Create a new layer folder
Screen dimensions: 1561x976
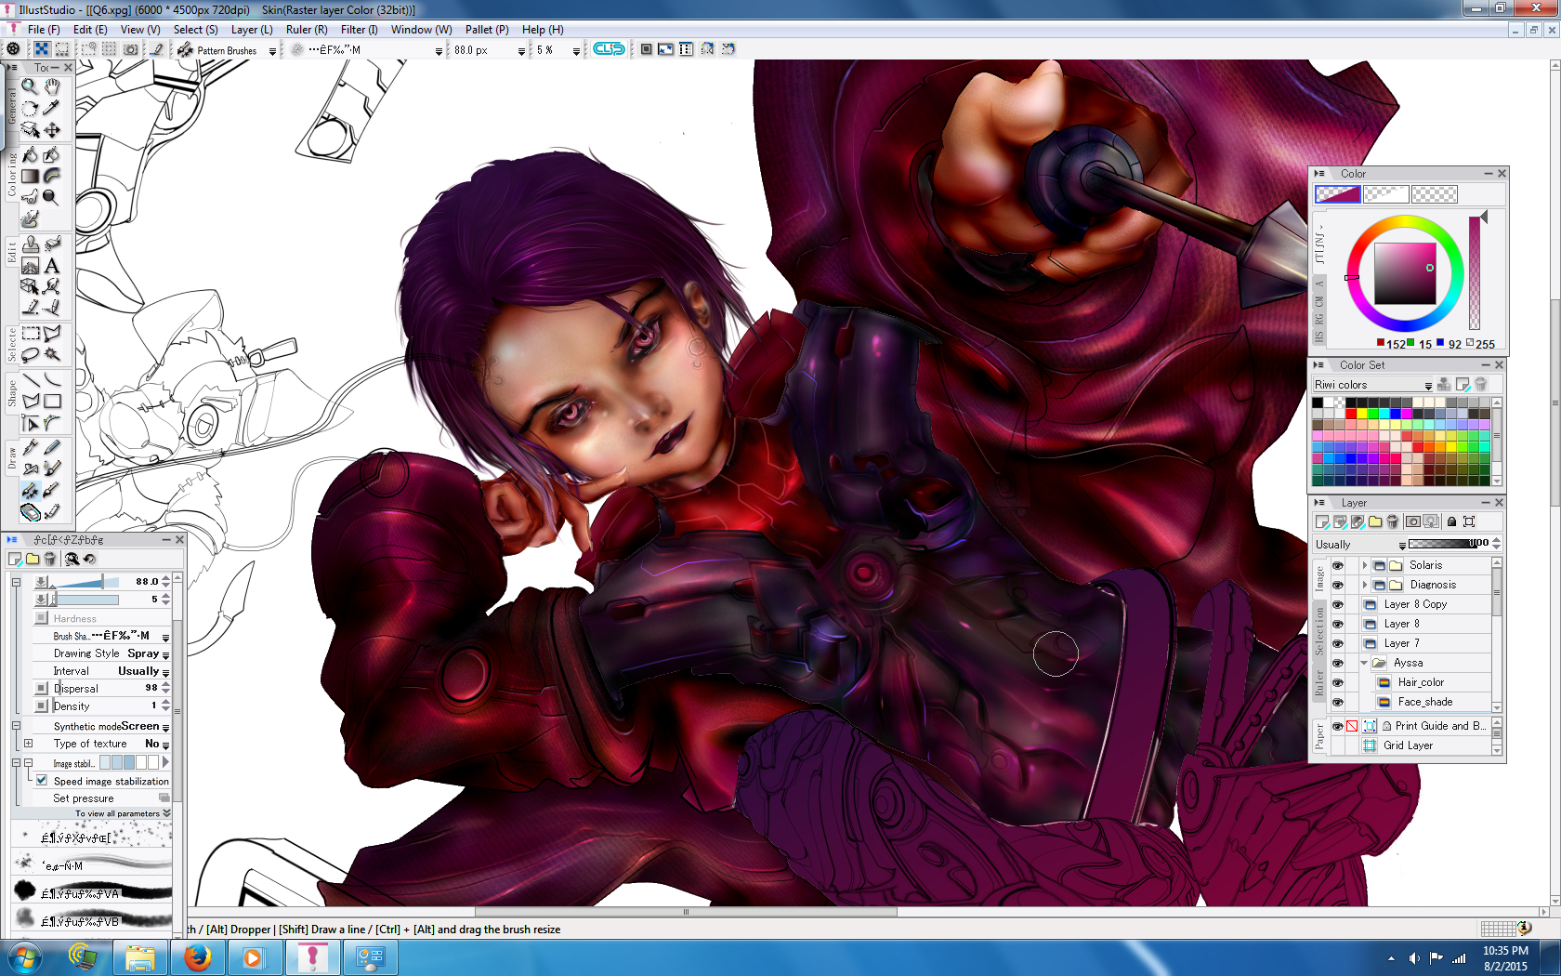1375,522
